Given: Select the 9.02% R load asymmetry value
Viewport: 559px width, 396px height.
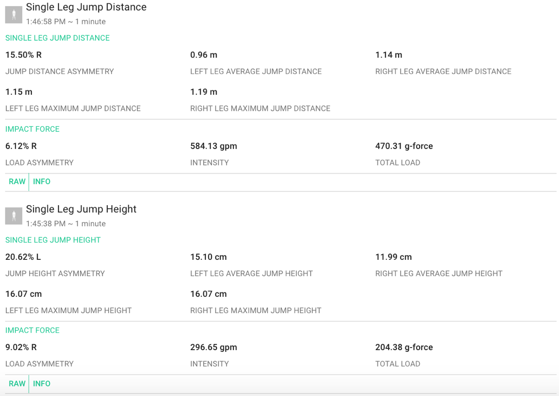Looking at the screenshot, I should click(21, 347).
